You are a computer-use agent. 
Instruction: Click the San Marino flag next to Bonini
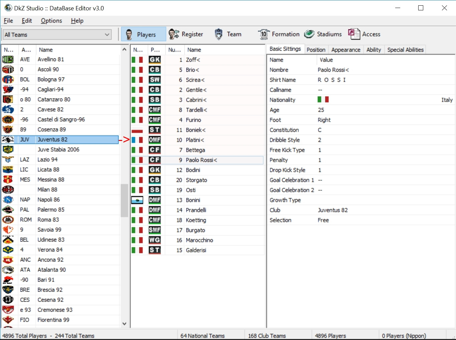pos(137,200)
